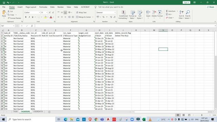The height and width of the screenshot is (122, 217).
Task: Switch to the Insert ribbon tab
Action: 20,7
